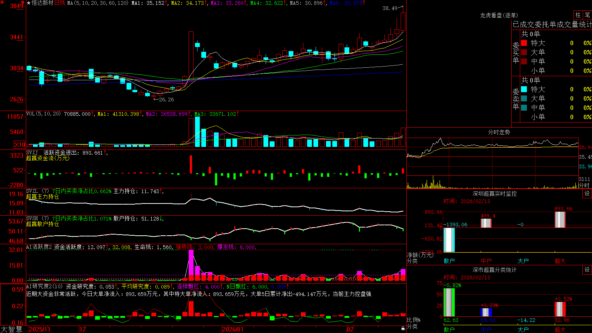
Task: Jump to 2026/01 on the timeline
Action: pos(233,329)
